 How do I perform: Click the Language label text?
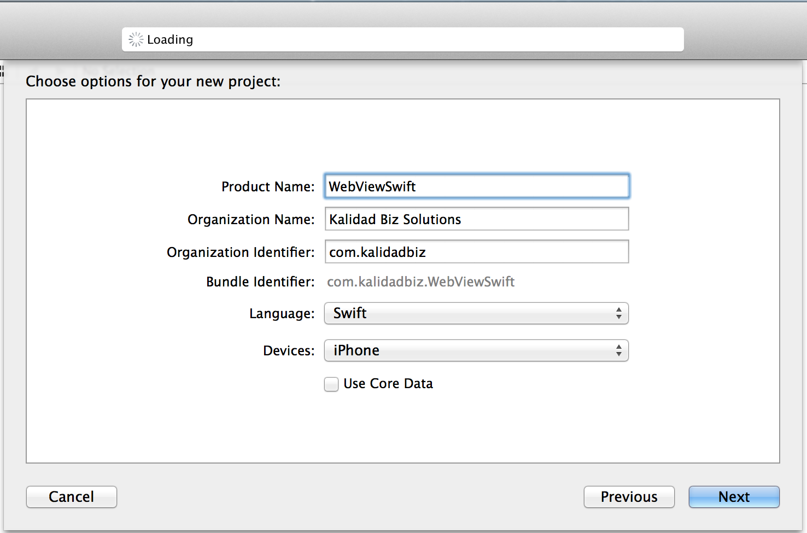pyautogui.click(x=282, y=314)
